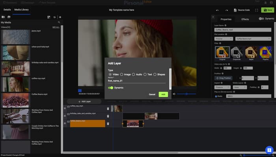This screenshot has height=157, width=276.
Task: Click the Layer Name field in Properties
Action: pos(243,30)
